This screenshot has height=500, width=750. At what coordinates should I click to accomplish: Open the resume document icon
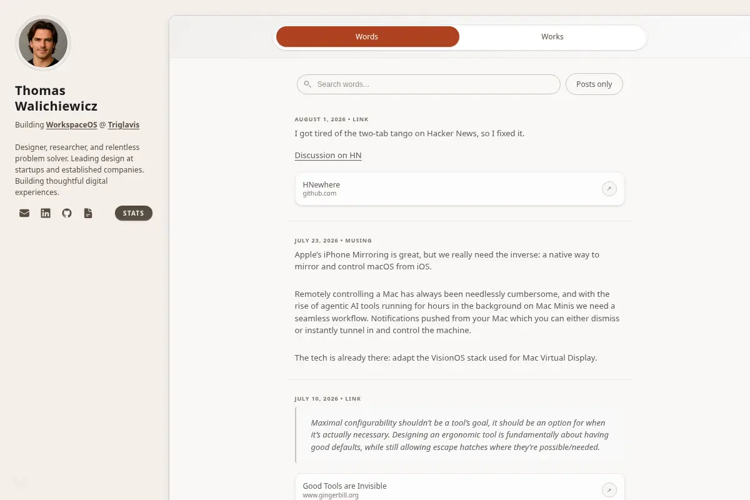[x=88, y=213]
